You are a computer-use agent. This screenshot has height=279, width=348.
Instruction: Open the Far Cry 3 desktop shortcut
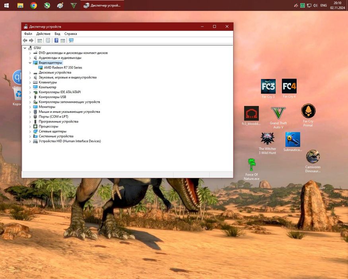[x=268, y=88]
